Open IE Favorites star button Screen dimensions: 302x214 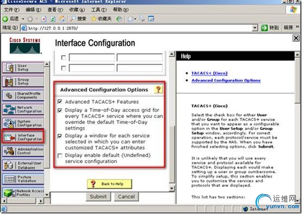(101, 19)
